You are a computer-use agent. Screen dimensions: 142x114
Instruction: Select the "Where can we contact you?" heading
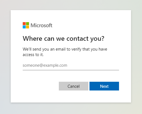(x=63, y=39)
